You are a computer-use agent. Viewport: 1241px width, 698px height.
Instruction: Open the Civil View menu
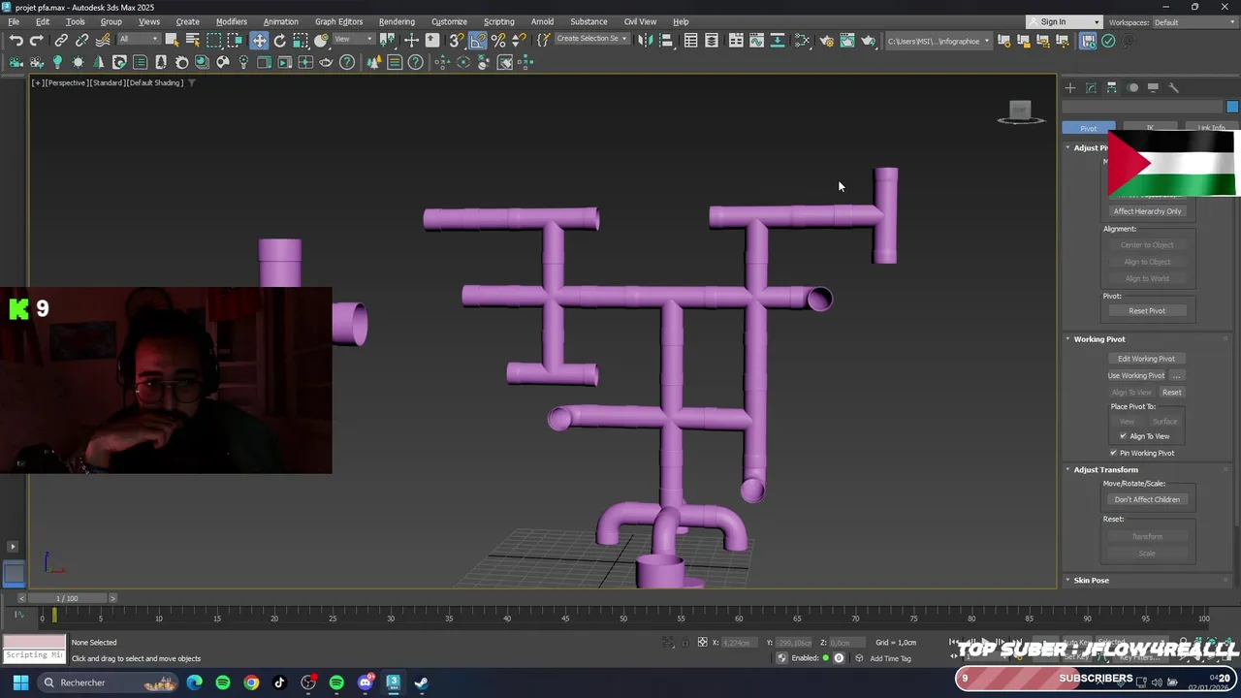point(640,21)
